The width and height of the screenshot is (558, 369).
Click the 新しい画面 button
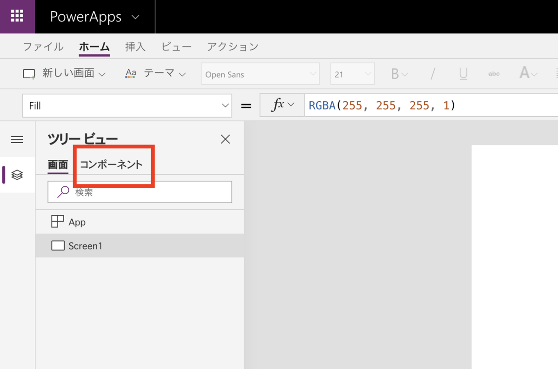pos(65,73)
